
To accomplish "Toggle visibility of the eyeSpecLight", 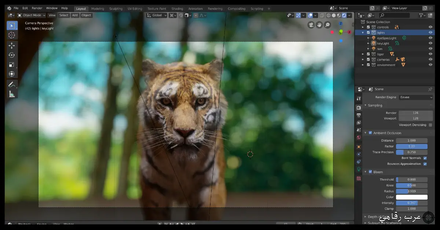I will [430, 38].
